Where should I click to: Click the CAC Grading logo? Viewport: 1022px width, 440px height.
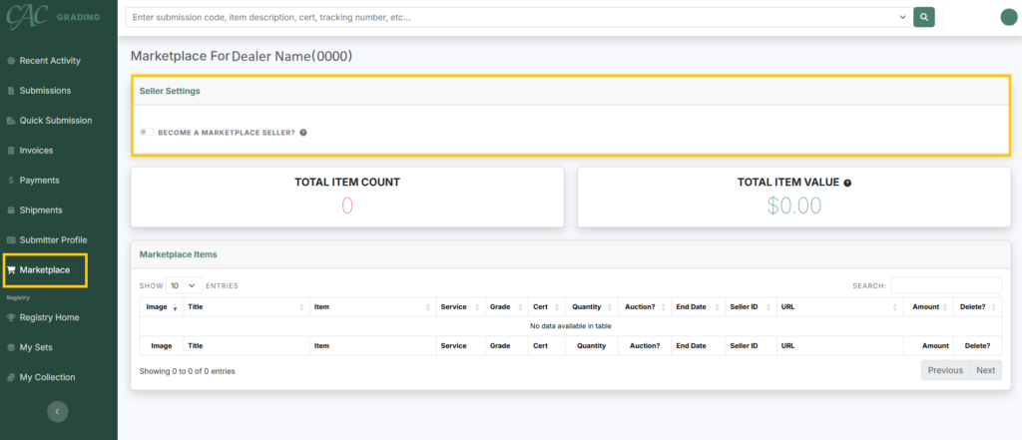52,16
